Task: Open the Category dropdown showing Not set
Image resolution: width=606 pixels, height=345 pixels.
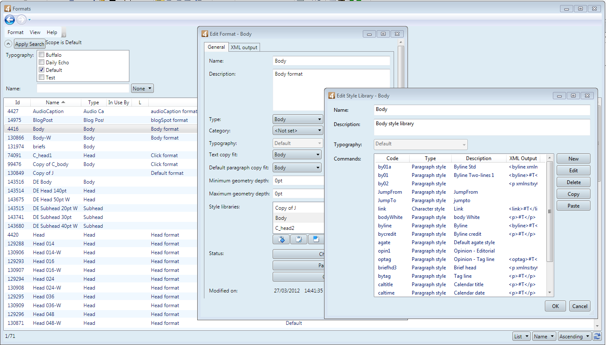Action: click(298, 131)
